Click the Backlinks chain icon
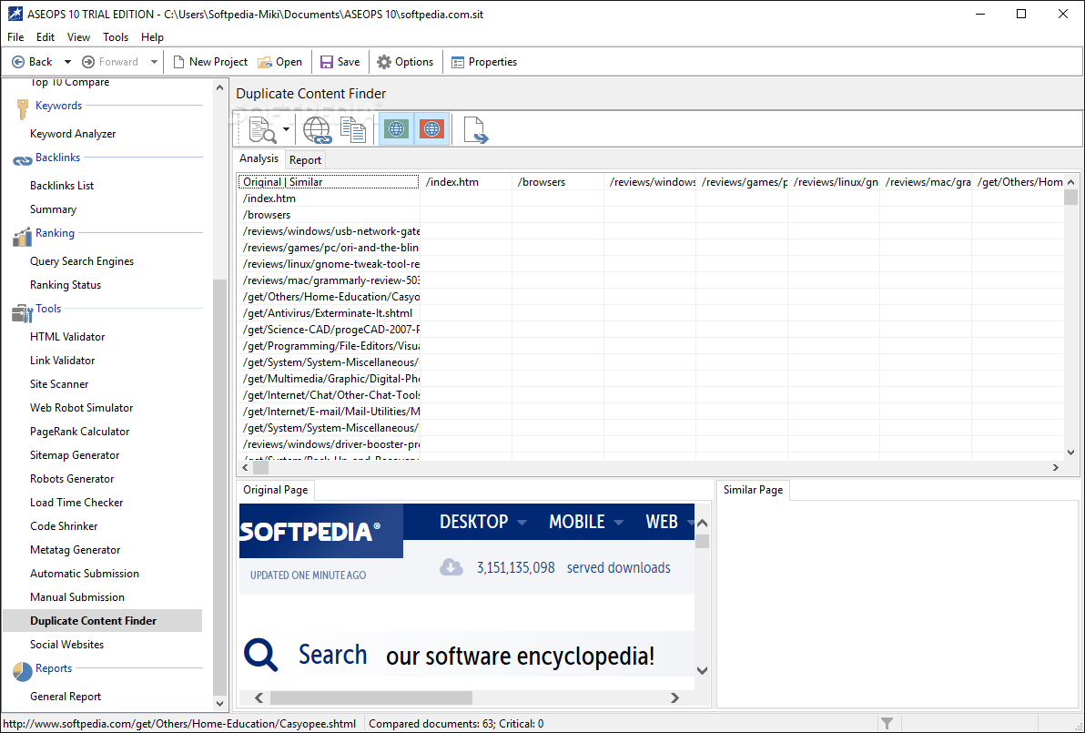This screenshot has width=1085, height=733. [x=22, y=160]
